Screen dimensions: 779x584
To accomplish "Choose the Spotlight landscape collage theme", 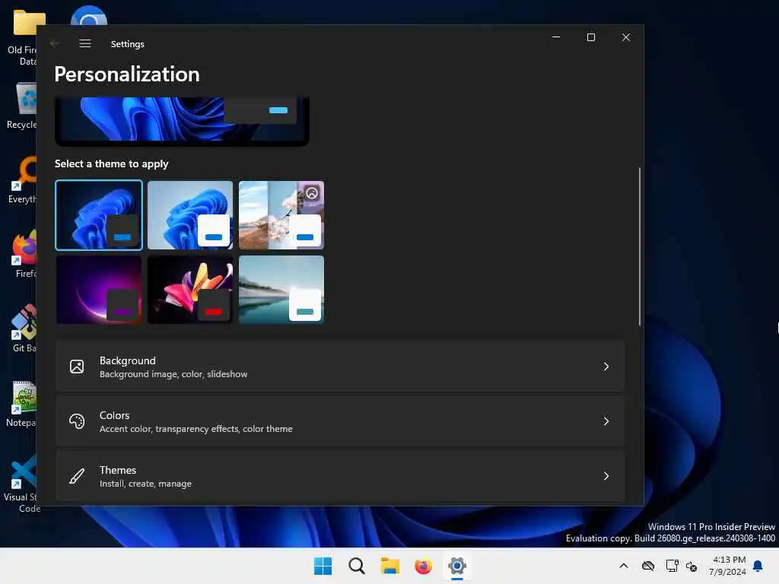I will [x=281, y=215].
